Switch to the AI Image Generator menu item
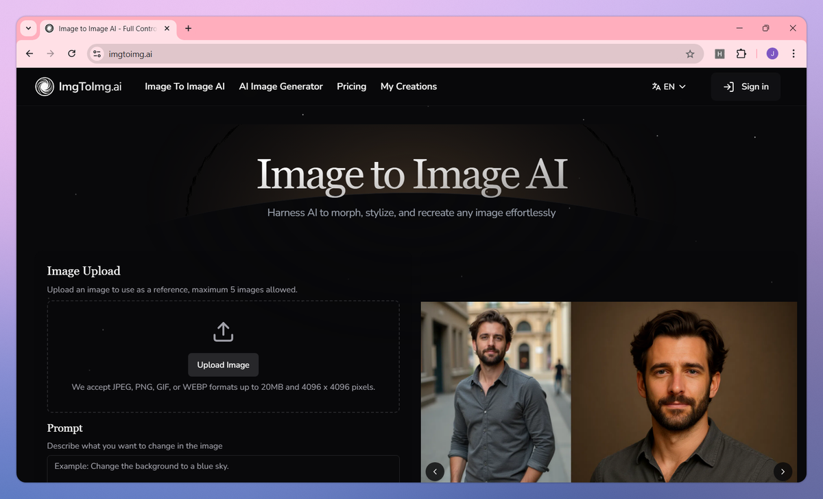 pos(281,86)
